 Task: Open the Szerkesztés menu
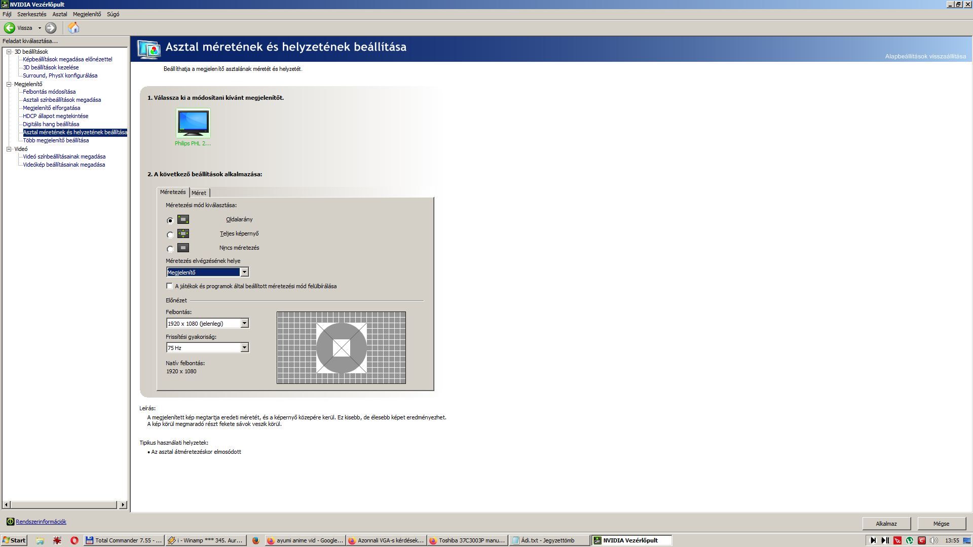pos(31,14)
